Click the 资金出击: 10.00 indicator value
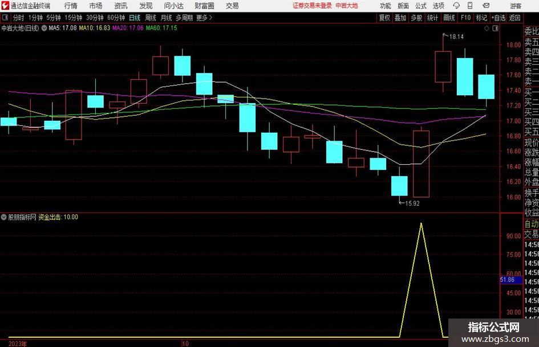 [58, 217]
